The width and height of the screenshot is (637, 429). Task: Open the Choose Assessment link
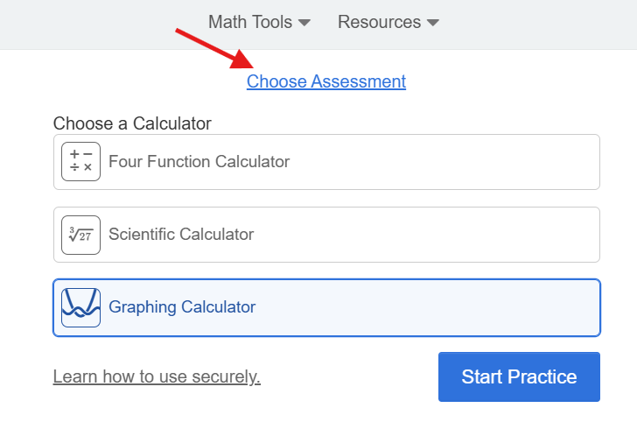coord(326,81)
